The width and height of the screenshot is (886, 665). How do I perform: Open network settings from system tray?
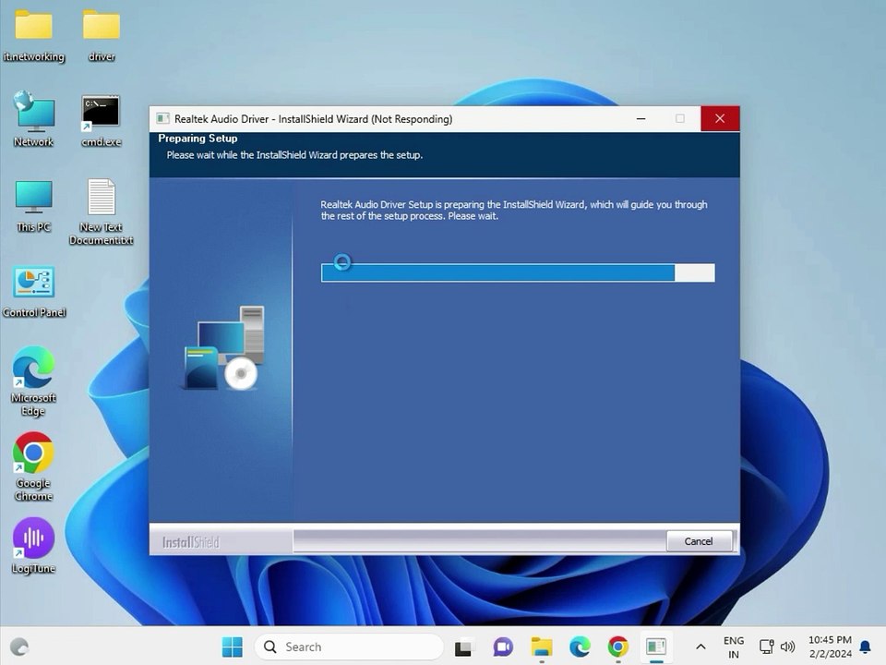pyautogui.click(x=767, y=647)
